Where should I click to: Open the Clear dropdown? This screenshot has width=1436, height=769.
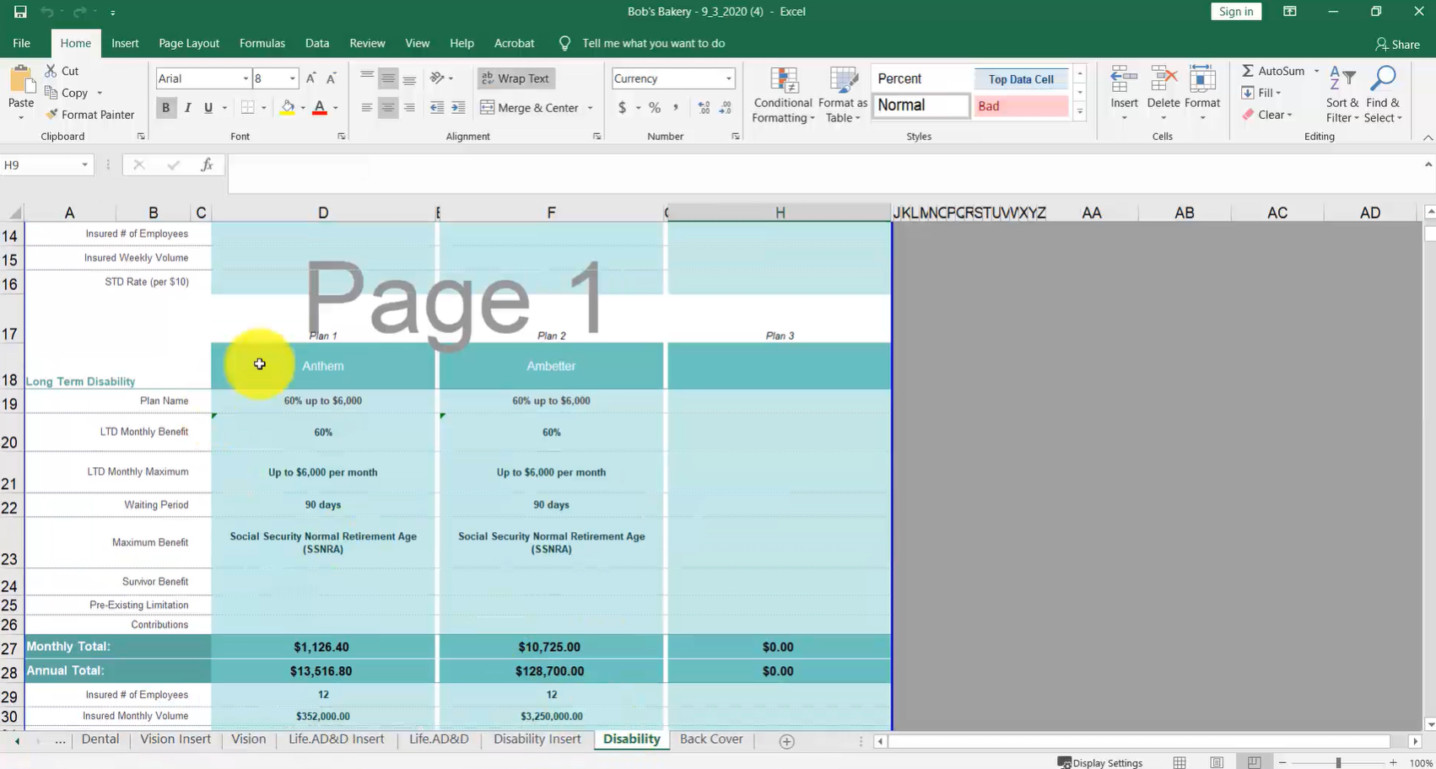point(1267,115)
